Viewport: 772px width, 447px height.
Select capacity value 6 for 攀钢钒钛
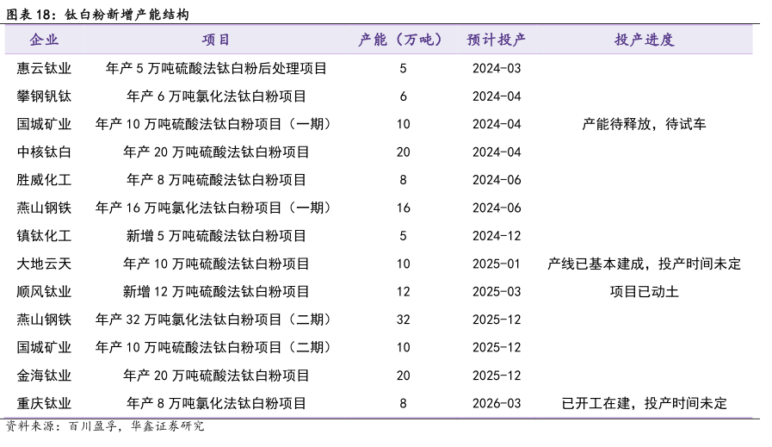[x=404, y=96]
